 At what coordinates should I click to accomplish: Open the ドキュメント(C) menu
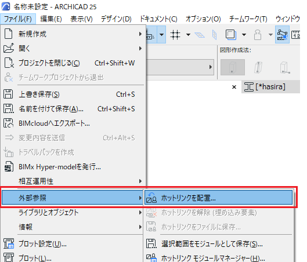158,19
